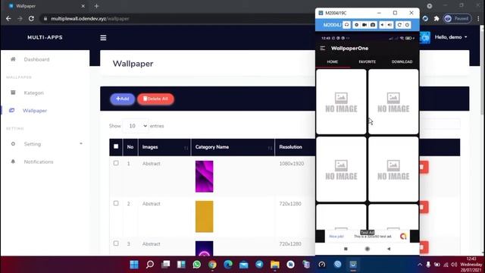Viewport: 485px width, 273px height.
Task: Open the Kategori page in sidebar
Action: [x=33, y=93]
